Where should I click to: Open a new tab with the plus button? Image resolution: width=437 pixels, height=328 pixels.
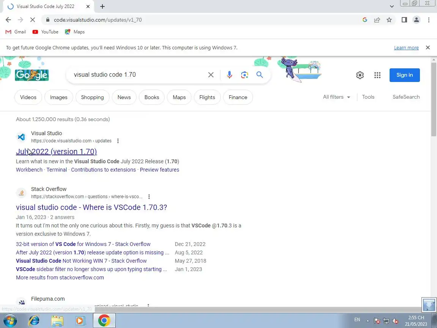102,6
